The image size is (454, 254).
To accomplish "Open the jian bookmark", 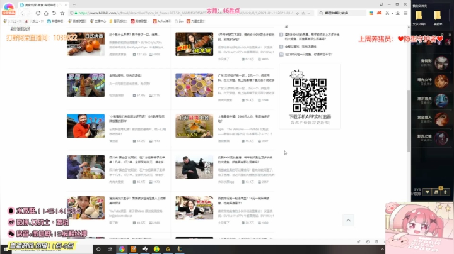I will click(x=179, y=21).
